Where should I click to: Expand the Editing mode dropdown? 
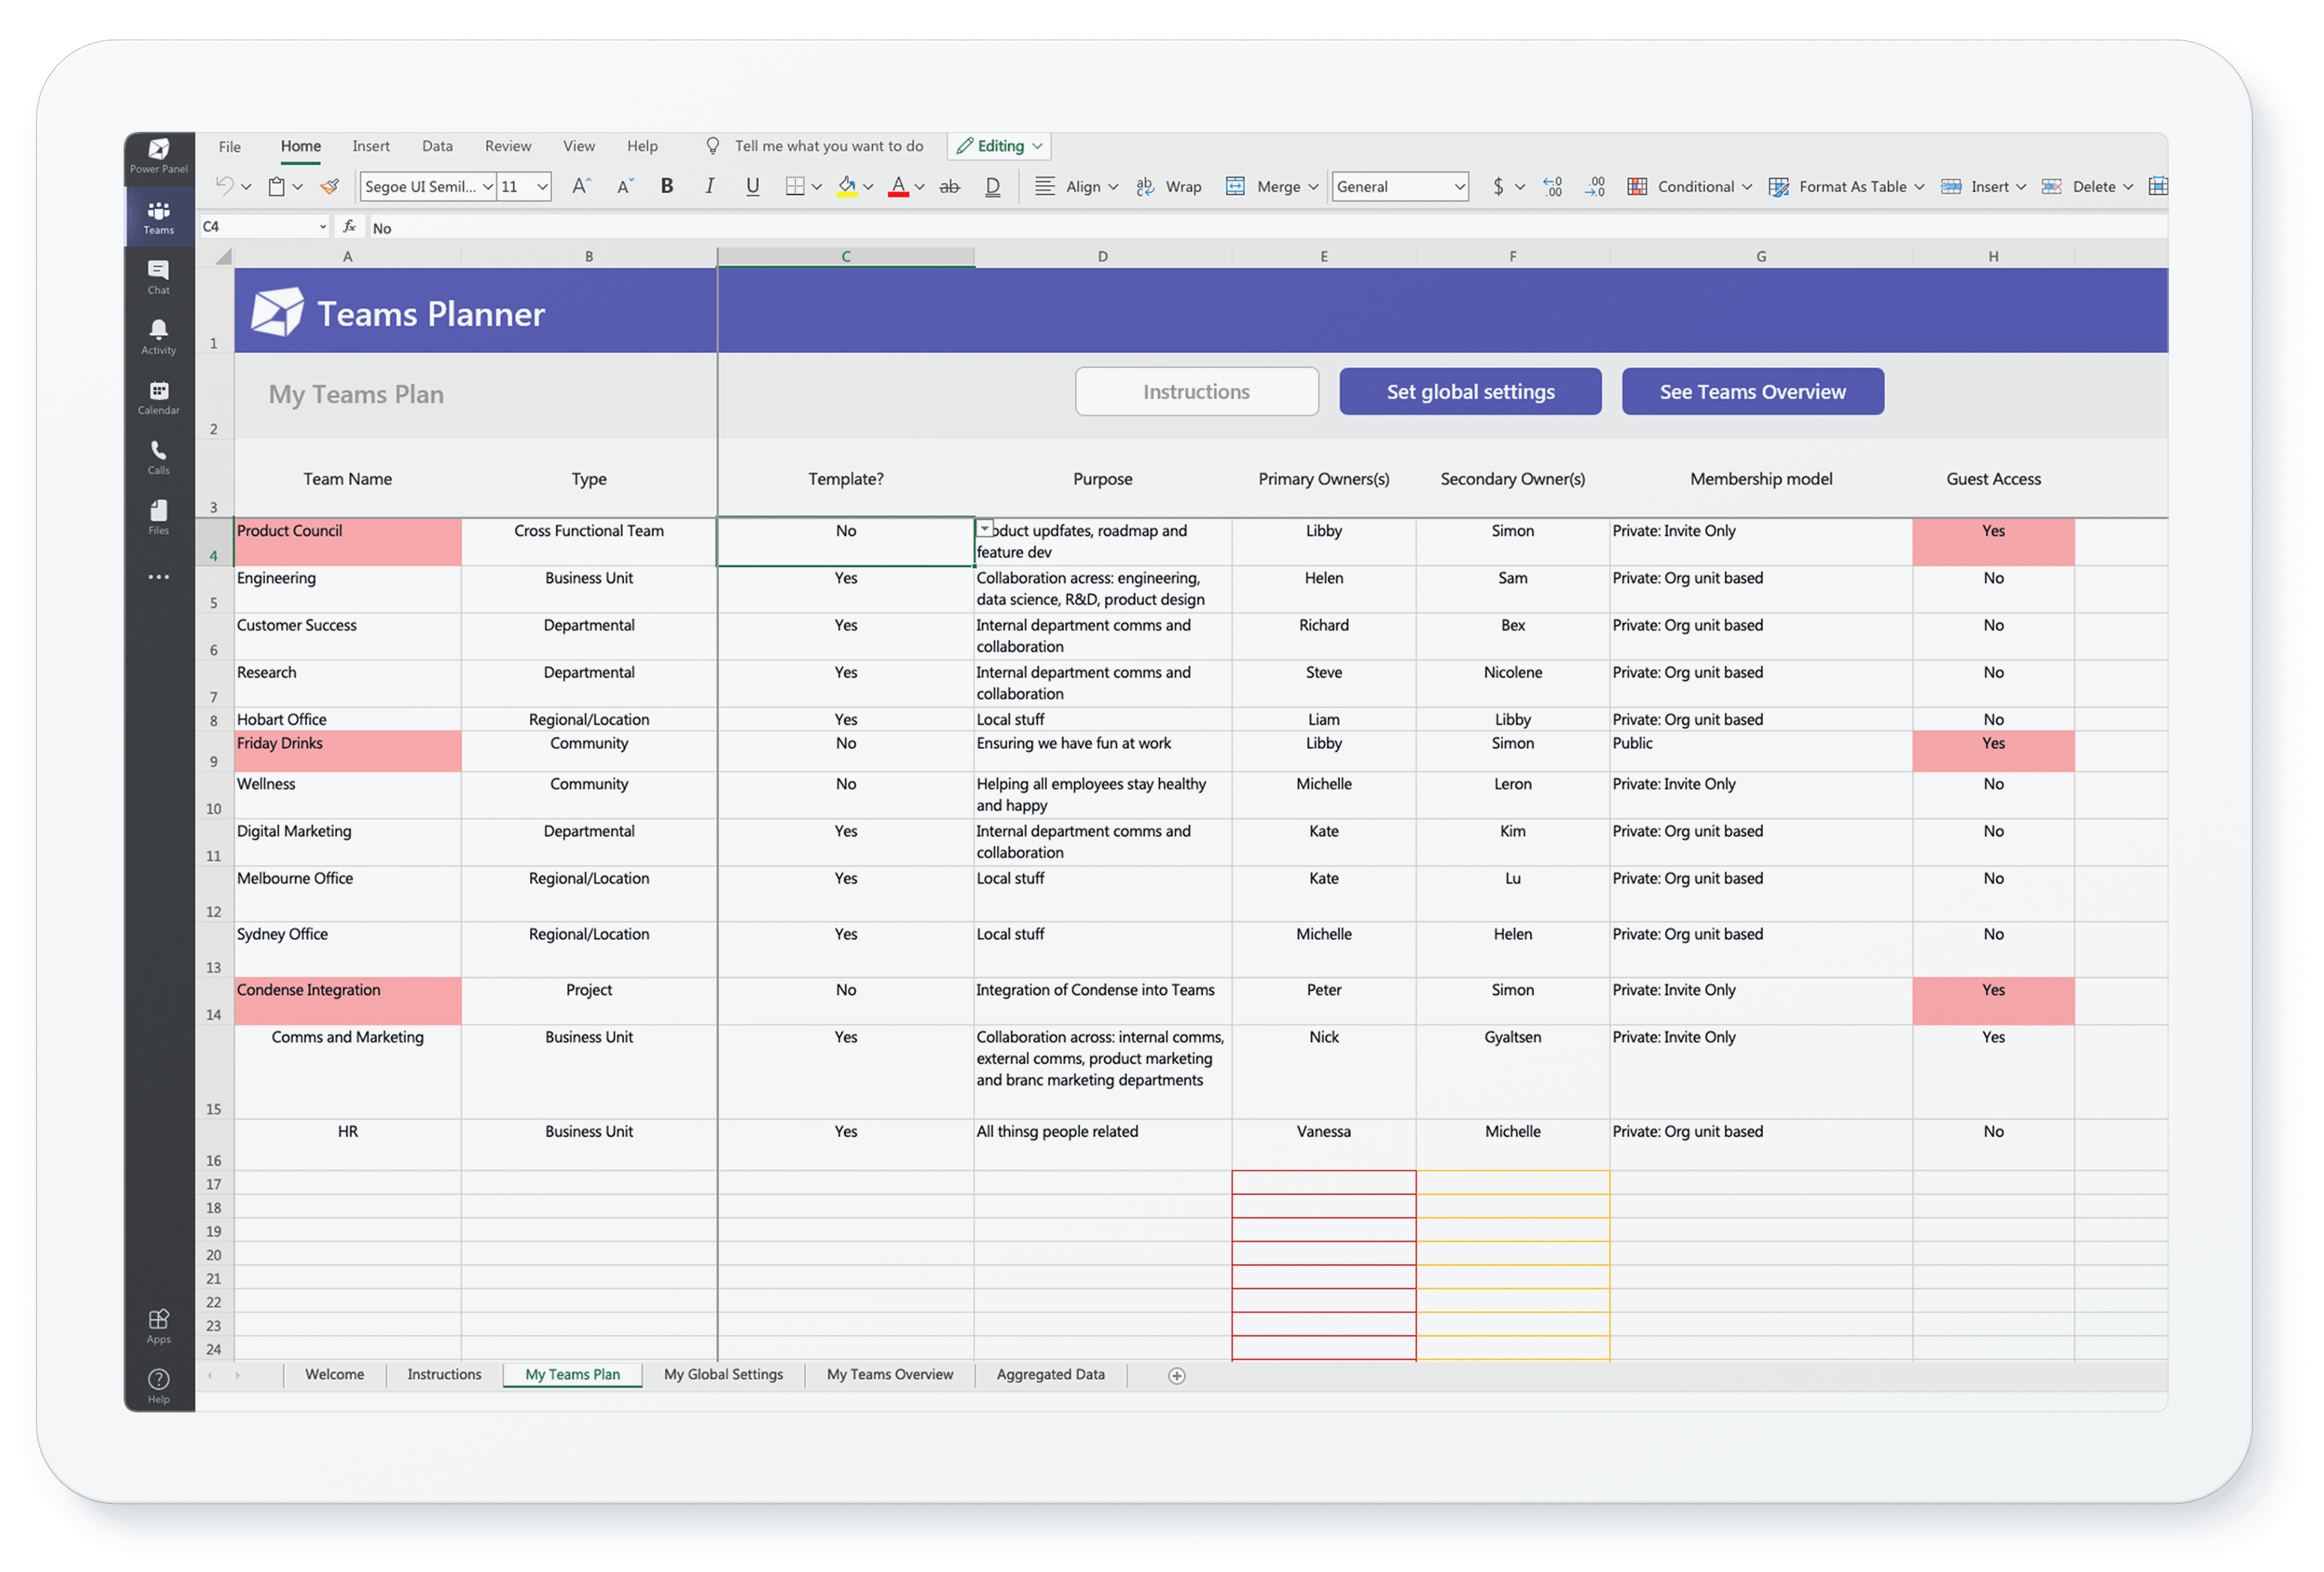coord(1038,146)
